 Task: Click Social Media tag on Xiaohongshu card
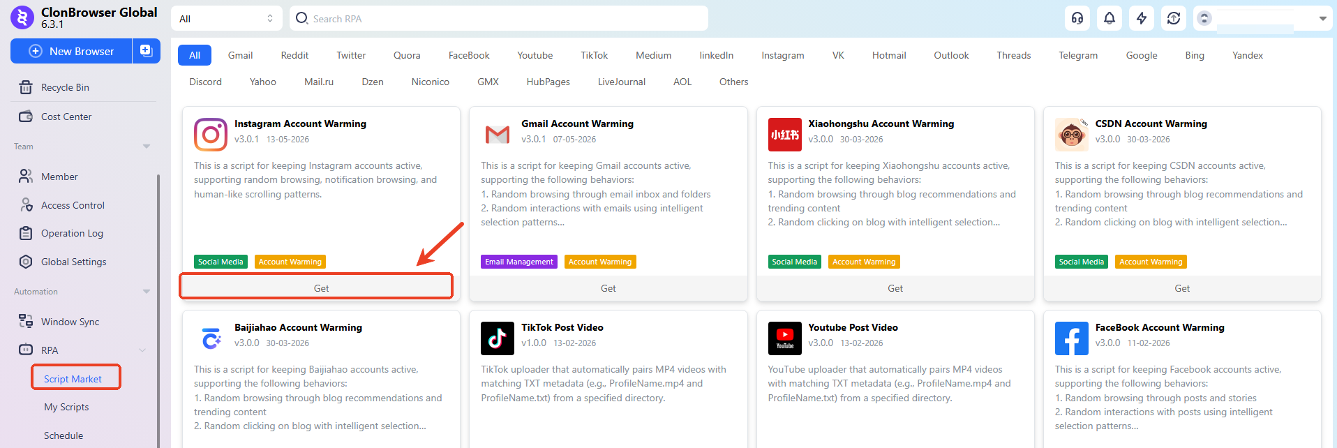795,262
